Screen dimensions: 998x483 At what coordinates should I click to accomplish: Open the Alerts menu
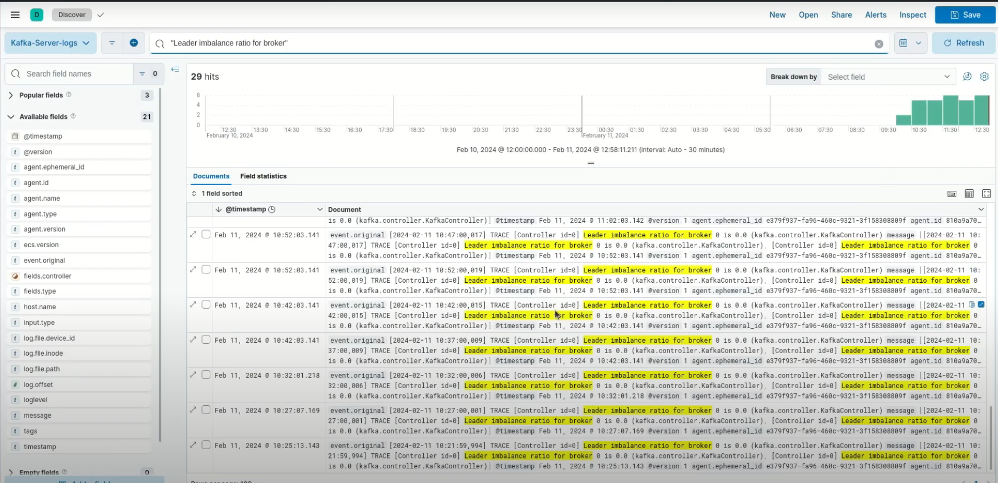point(875,15)
